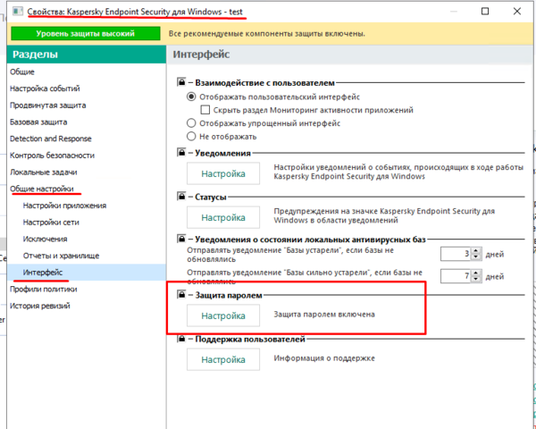Open Настройка button for Уведомления
The height and width of the screenshot is (429, 536).
point(223,173)
